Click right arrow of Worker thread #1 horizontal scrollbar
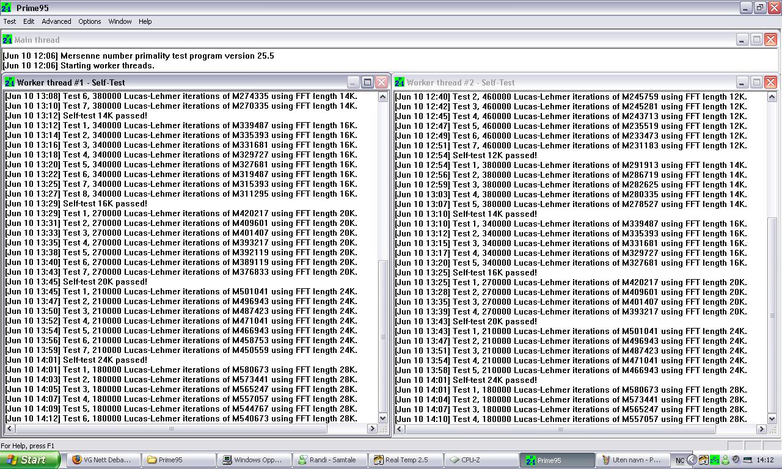The width and height of the screenshot is (782, 469). pos(372,429)
